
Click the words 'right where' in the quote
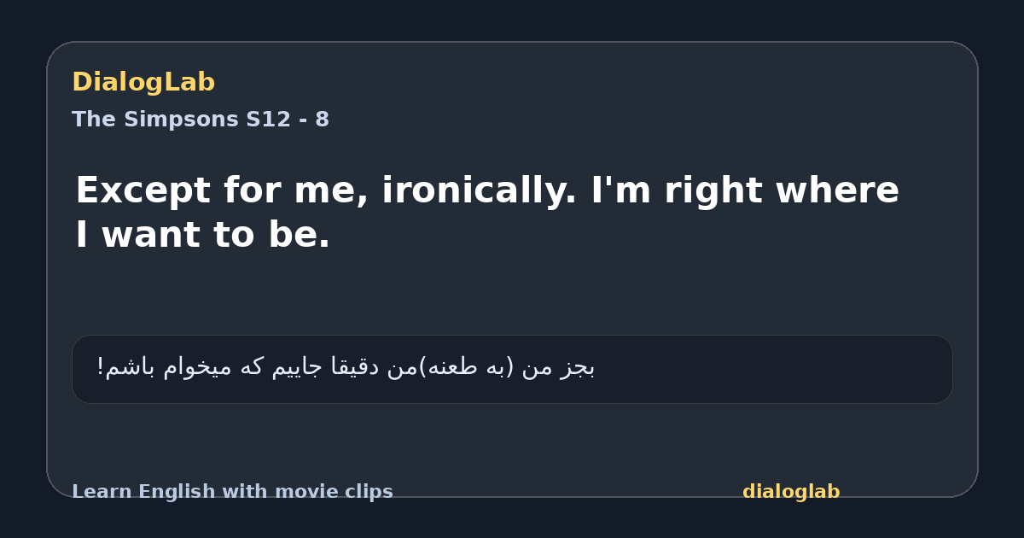(x=782, y=190)
